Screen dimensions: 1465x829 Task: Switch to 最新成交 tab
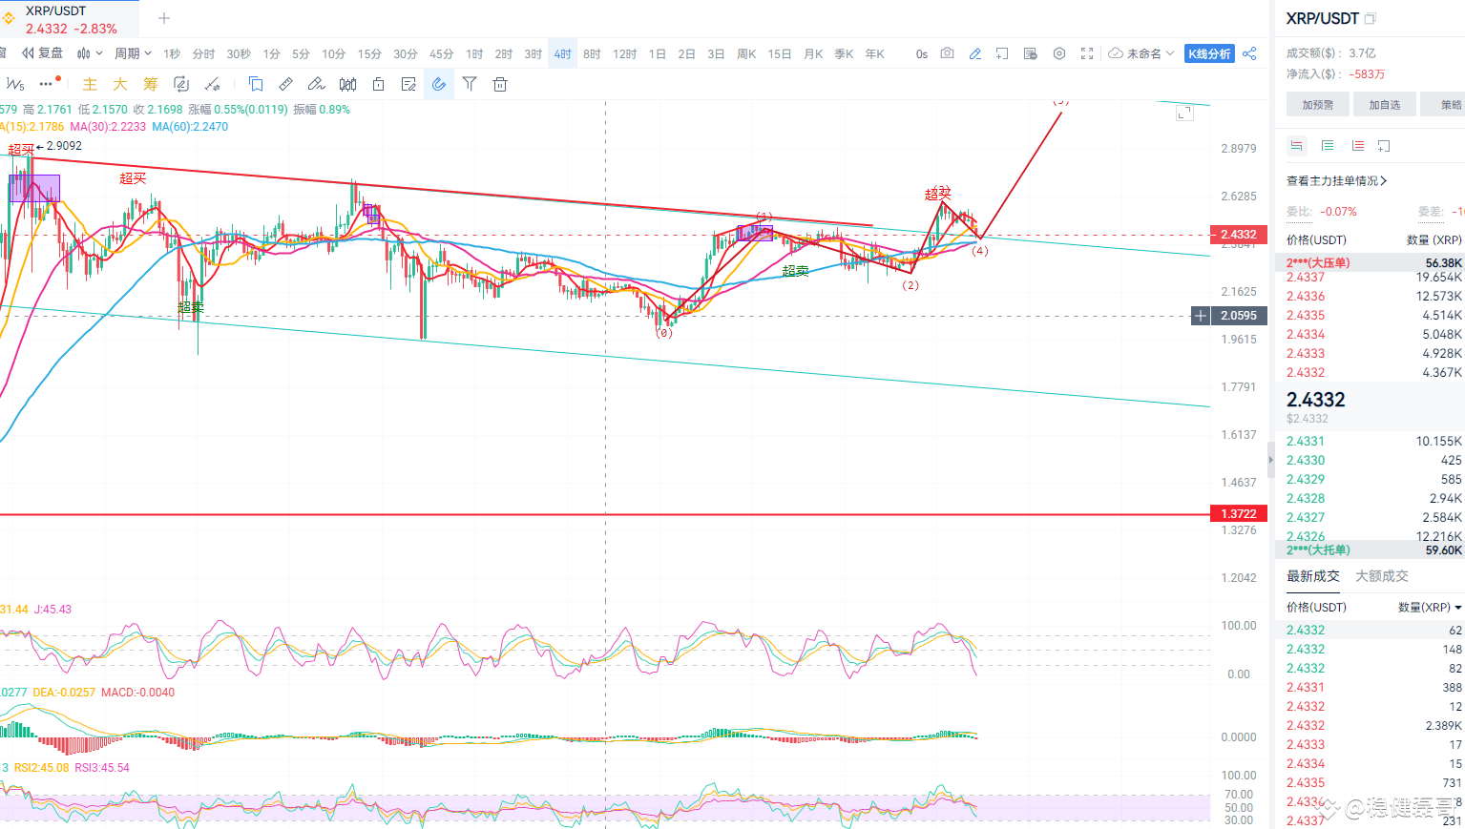pos(1313,576)
